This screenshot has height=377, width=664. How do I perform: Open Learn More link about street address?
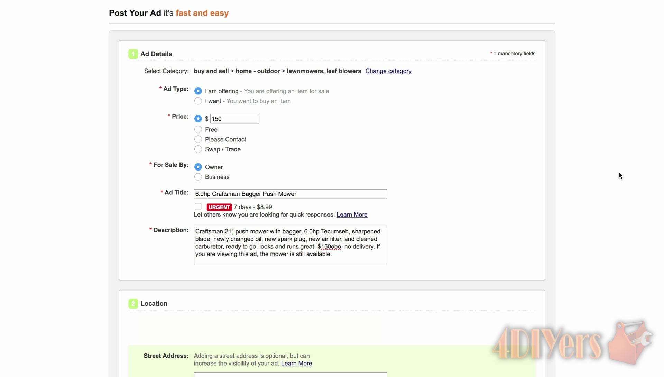click(296, 363)
